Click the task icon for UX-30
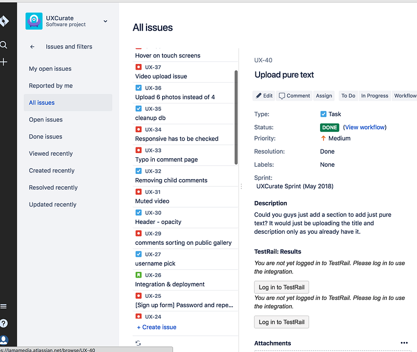417x352 pixels. [x=139, y=212]
